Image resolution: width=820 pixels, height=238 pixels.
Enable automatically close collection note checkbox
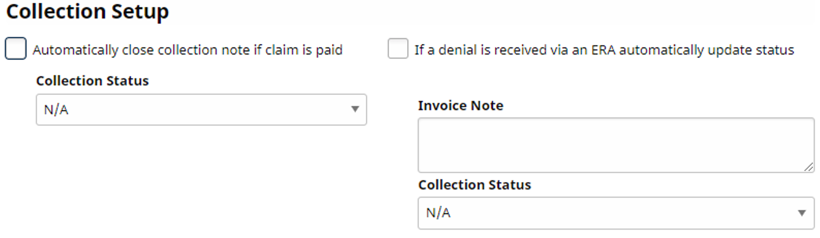click(16, 49)
